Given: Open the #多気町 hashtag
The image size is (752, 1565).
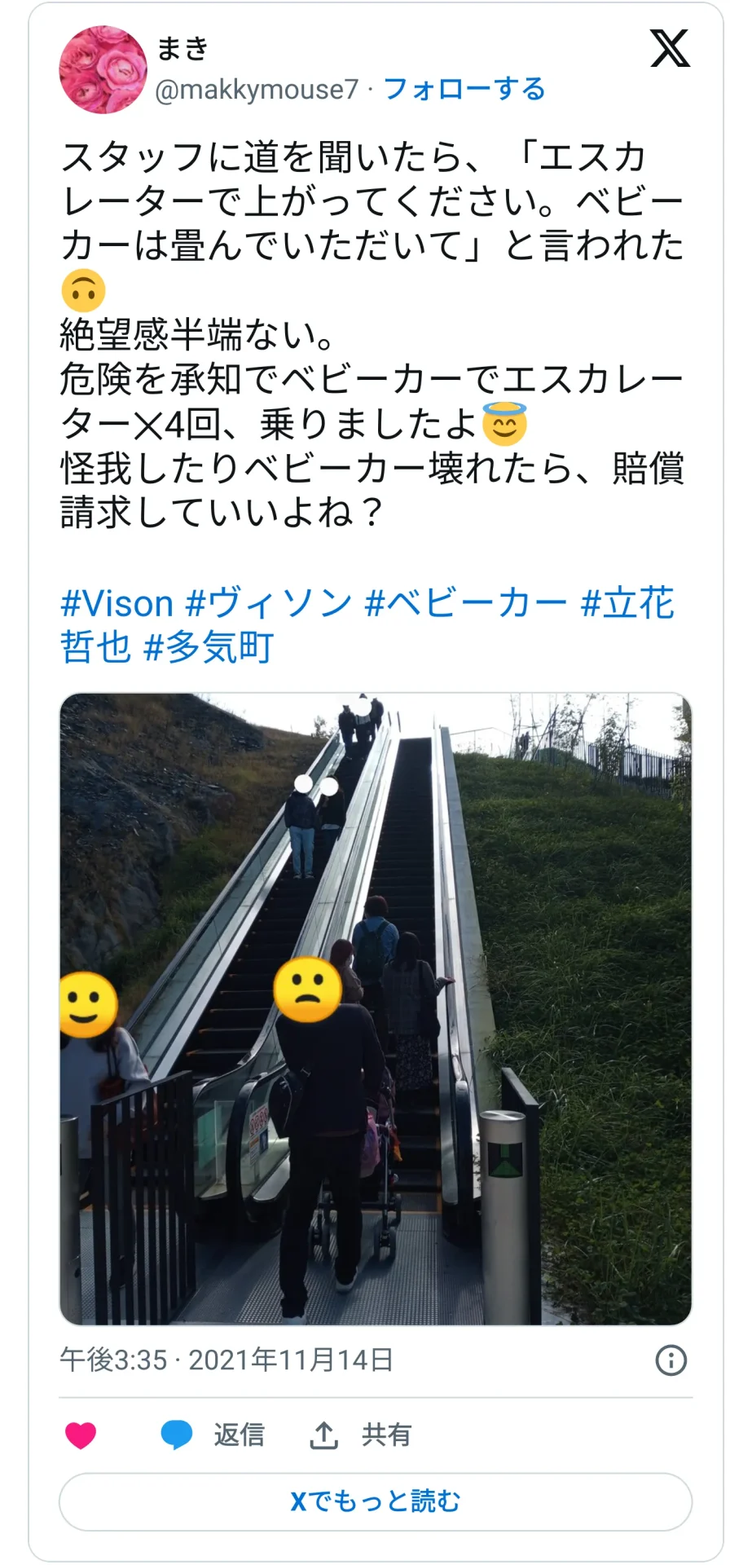Looking at the screenshot, I should (209, 648).
